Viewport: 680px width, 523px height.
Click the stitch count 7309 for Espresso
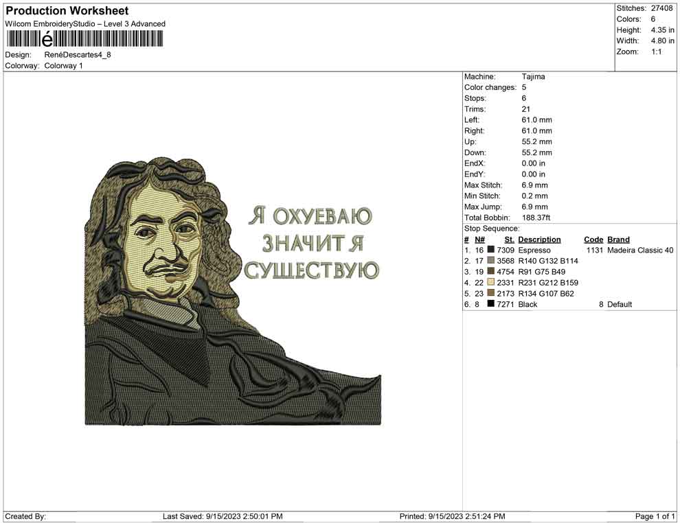506,250
